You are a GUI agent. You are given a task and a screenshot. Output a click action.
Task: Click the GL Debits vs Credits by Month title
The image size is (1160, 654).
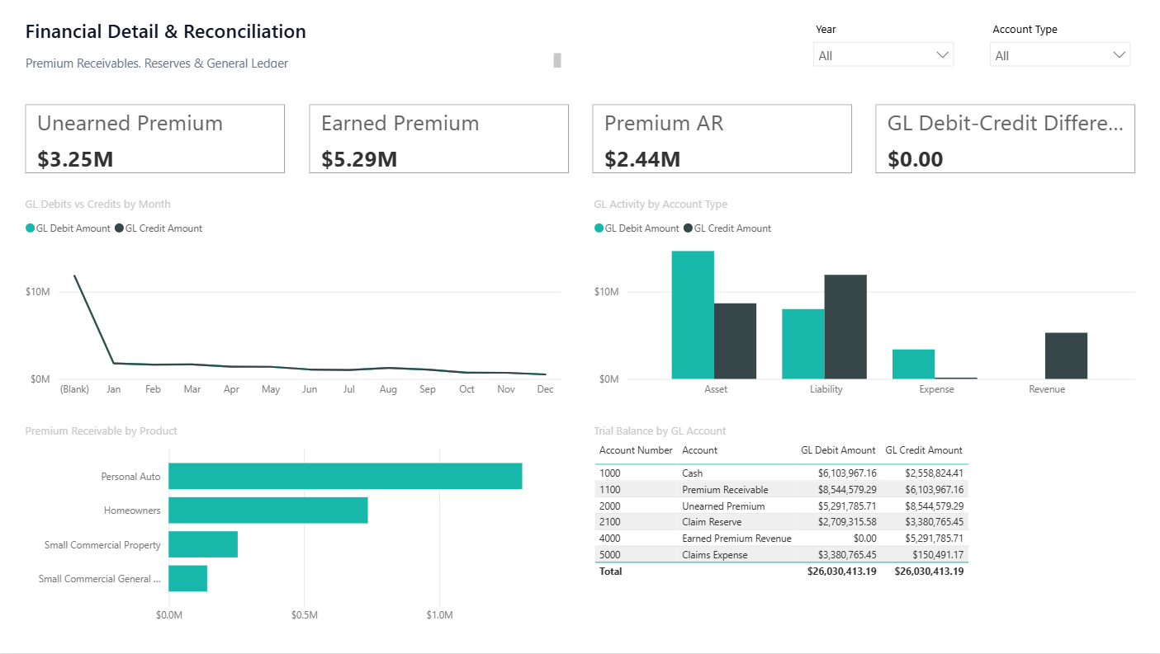(x=98, y=205)
